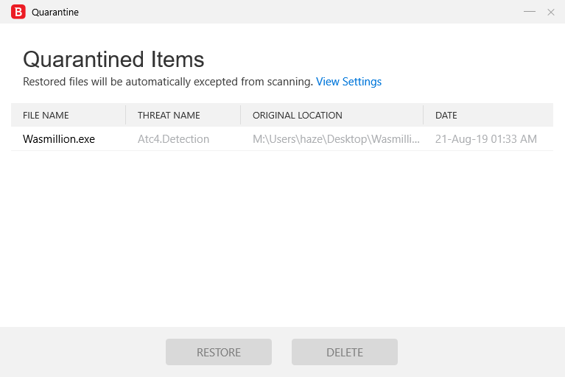Viewport: 565px width, 377px height.
Task: Sort by the THREAT NAME column header
Action: click(x=169, y=116)
